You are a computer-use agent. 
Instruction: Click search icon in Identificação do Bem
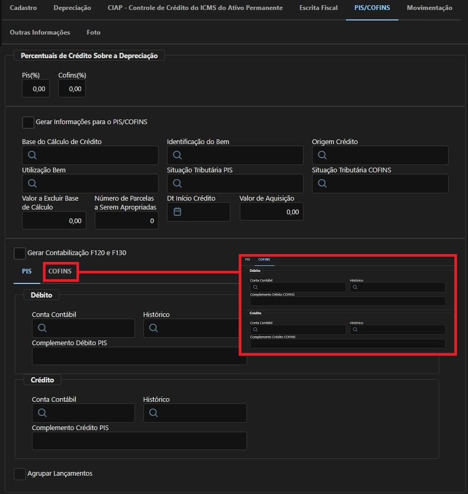(x=177, y=155)
